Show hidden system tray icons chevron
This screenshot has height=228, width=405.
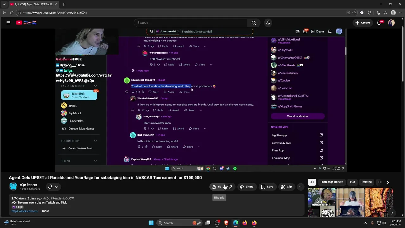tap(365, 223)
